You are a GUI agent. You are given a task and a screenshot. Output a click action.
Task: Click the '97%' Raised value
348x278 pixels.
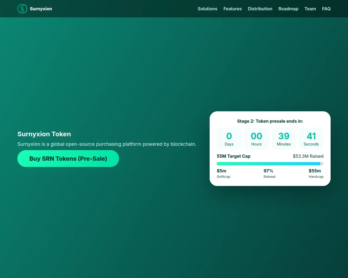[x=268, y=171]
